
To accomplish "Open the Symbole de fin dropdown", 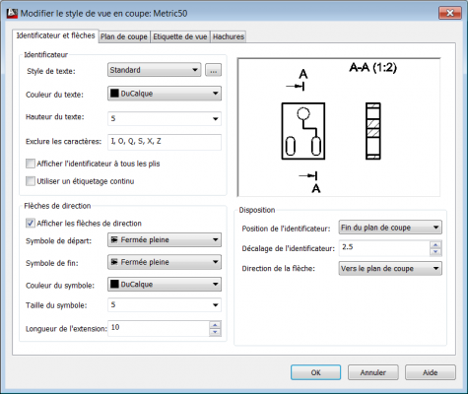I will click(x=165, y=262).
